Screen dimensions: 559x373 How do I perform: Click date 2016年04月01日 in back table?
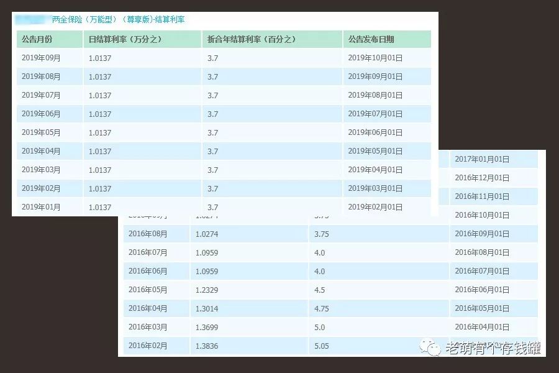pos(482,327)
